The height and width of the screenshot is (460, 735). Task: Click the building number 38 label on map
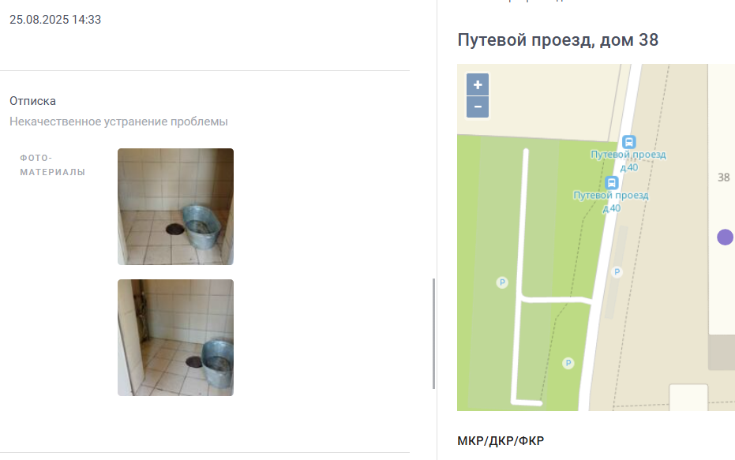click(x=724, y=178)
